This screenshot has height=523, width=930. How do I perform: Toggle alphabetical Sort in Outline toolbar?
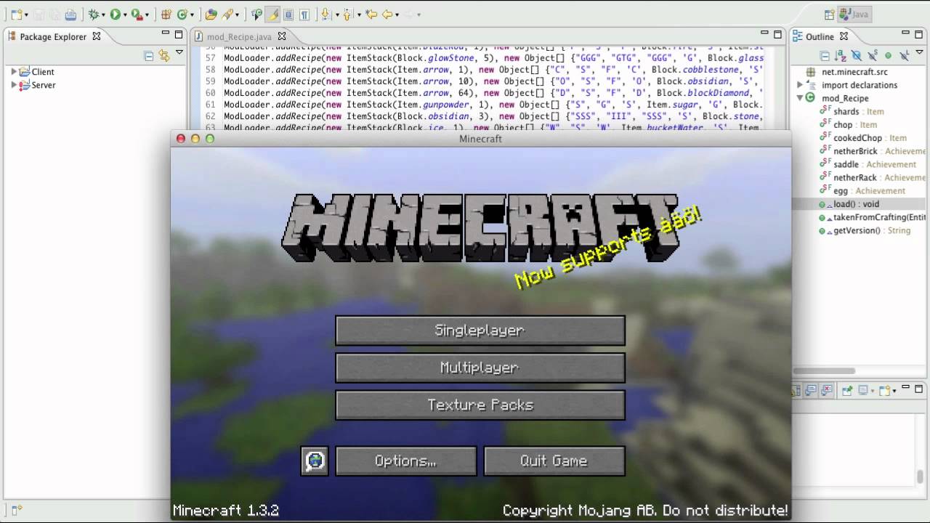(841, 56)
